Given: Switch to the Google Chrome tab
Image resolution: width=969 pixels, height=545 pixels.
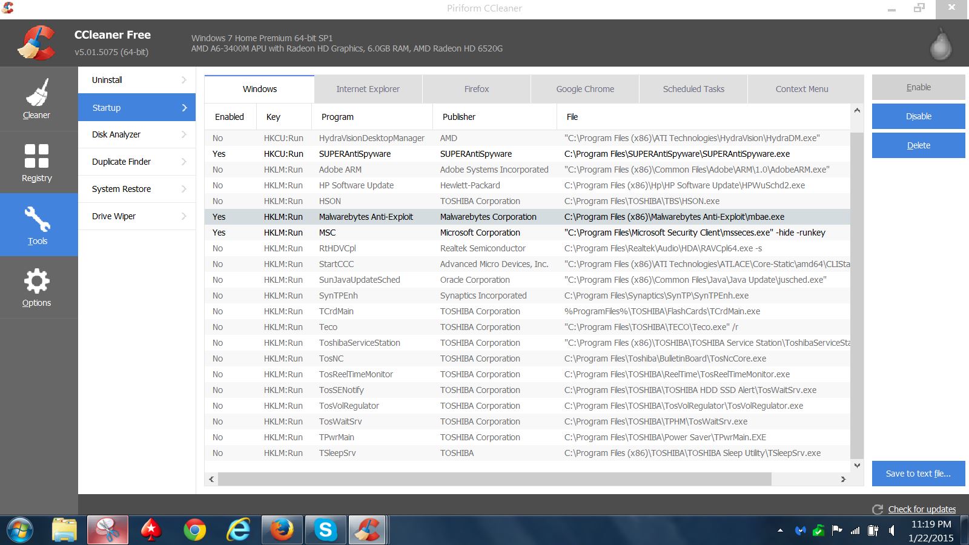Looking at the screenshot, I should point(585,89).
